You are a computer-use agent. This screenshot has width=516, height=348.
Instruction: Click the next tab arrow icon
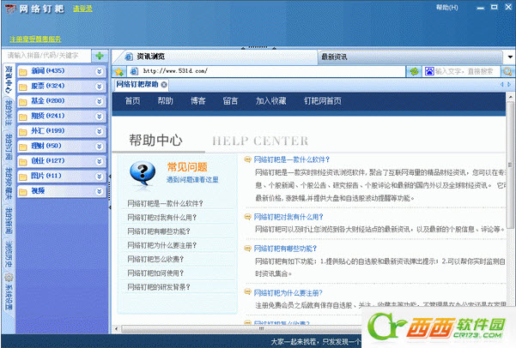(509, 85)
